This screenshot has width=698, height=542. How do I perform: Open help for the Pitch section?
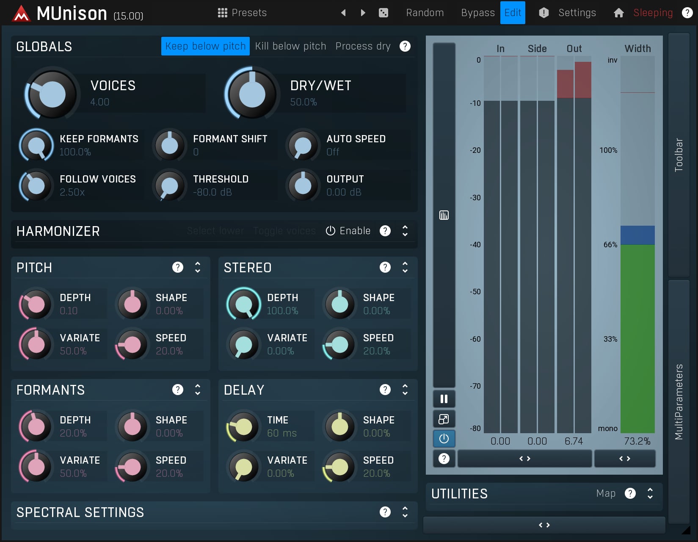pyautogui.click(x=178, y=267)
